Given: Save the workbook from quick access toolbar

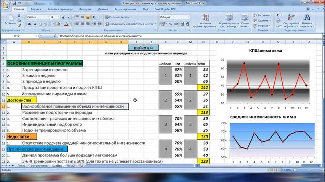Looking at the screenshot, I should pos(14,3).
